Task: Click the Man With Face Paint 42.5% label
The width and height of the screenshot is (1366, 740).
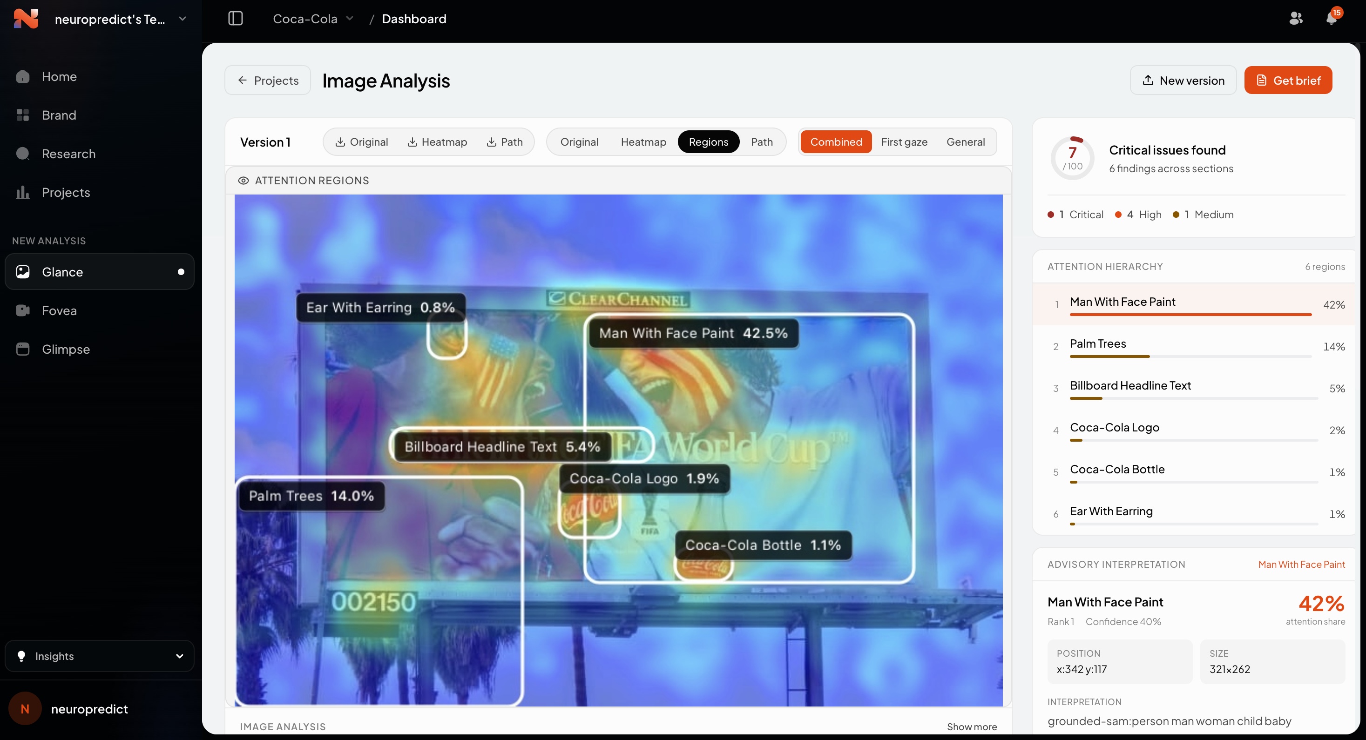Action: [x=694, y=333]
